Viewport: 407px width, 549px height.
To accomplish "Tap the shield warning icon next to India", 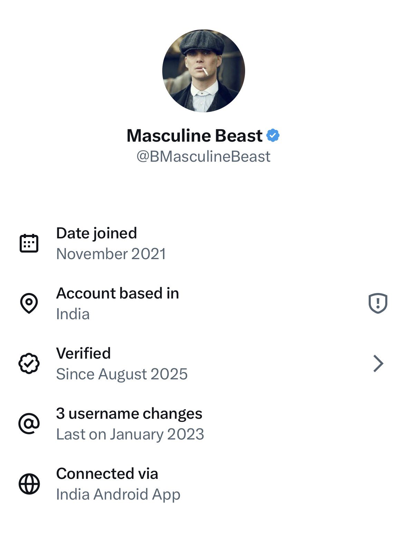I will click(378, 303).
